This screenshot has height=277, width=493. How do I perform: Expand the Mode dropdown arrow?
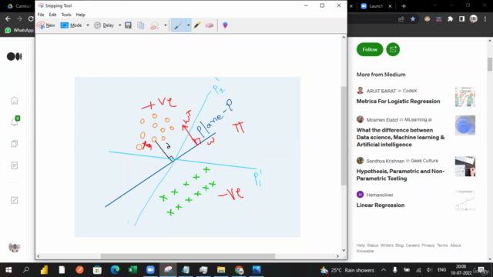88,25
